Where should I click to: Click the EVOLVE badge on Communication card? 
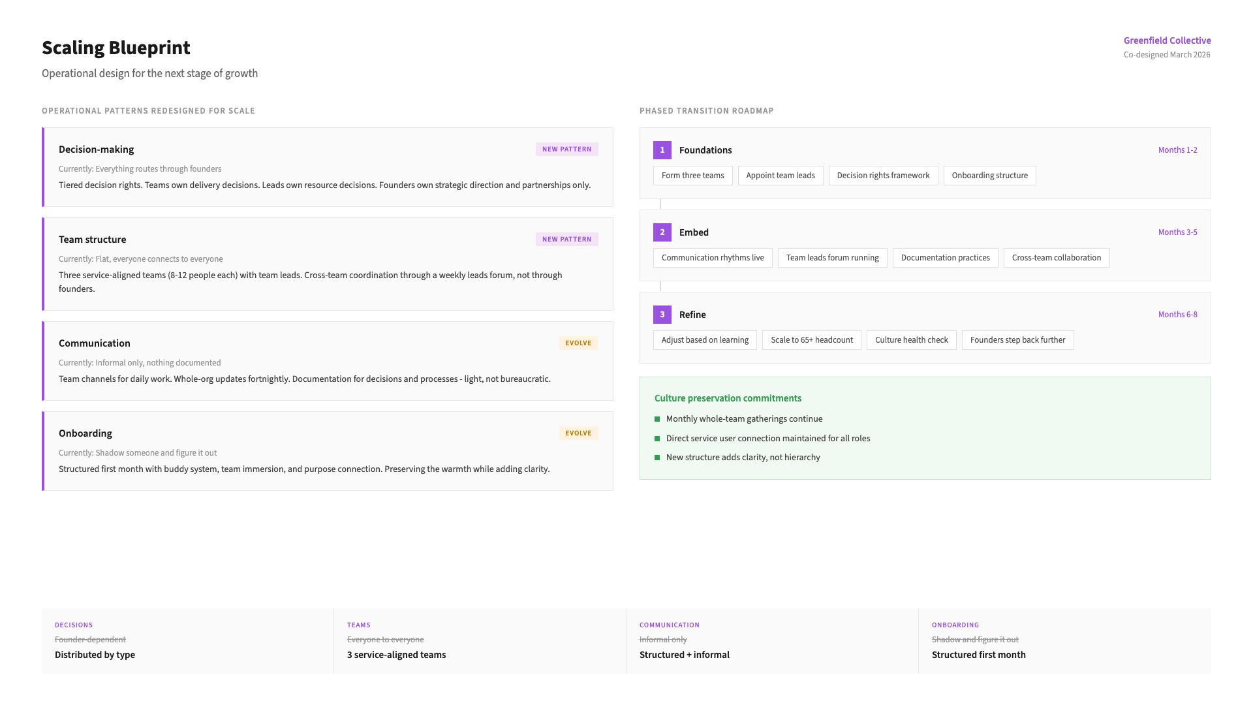578,343
